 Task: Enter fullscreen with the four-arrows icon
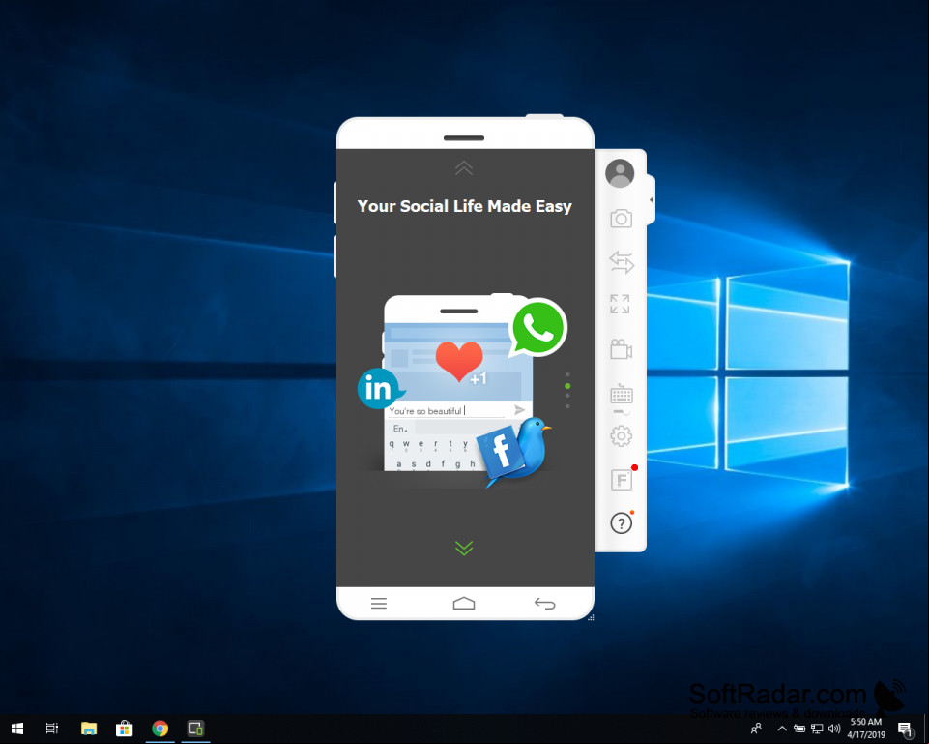621,304
